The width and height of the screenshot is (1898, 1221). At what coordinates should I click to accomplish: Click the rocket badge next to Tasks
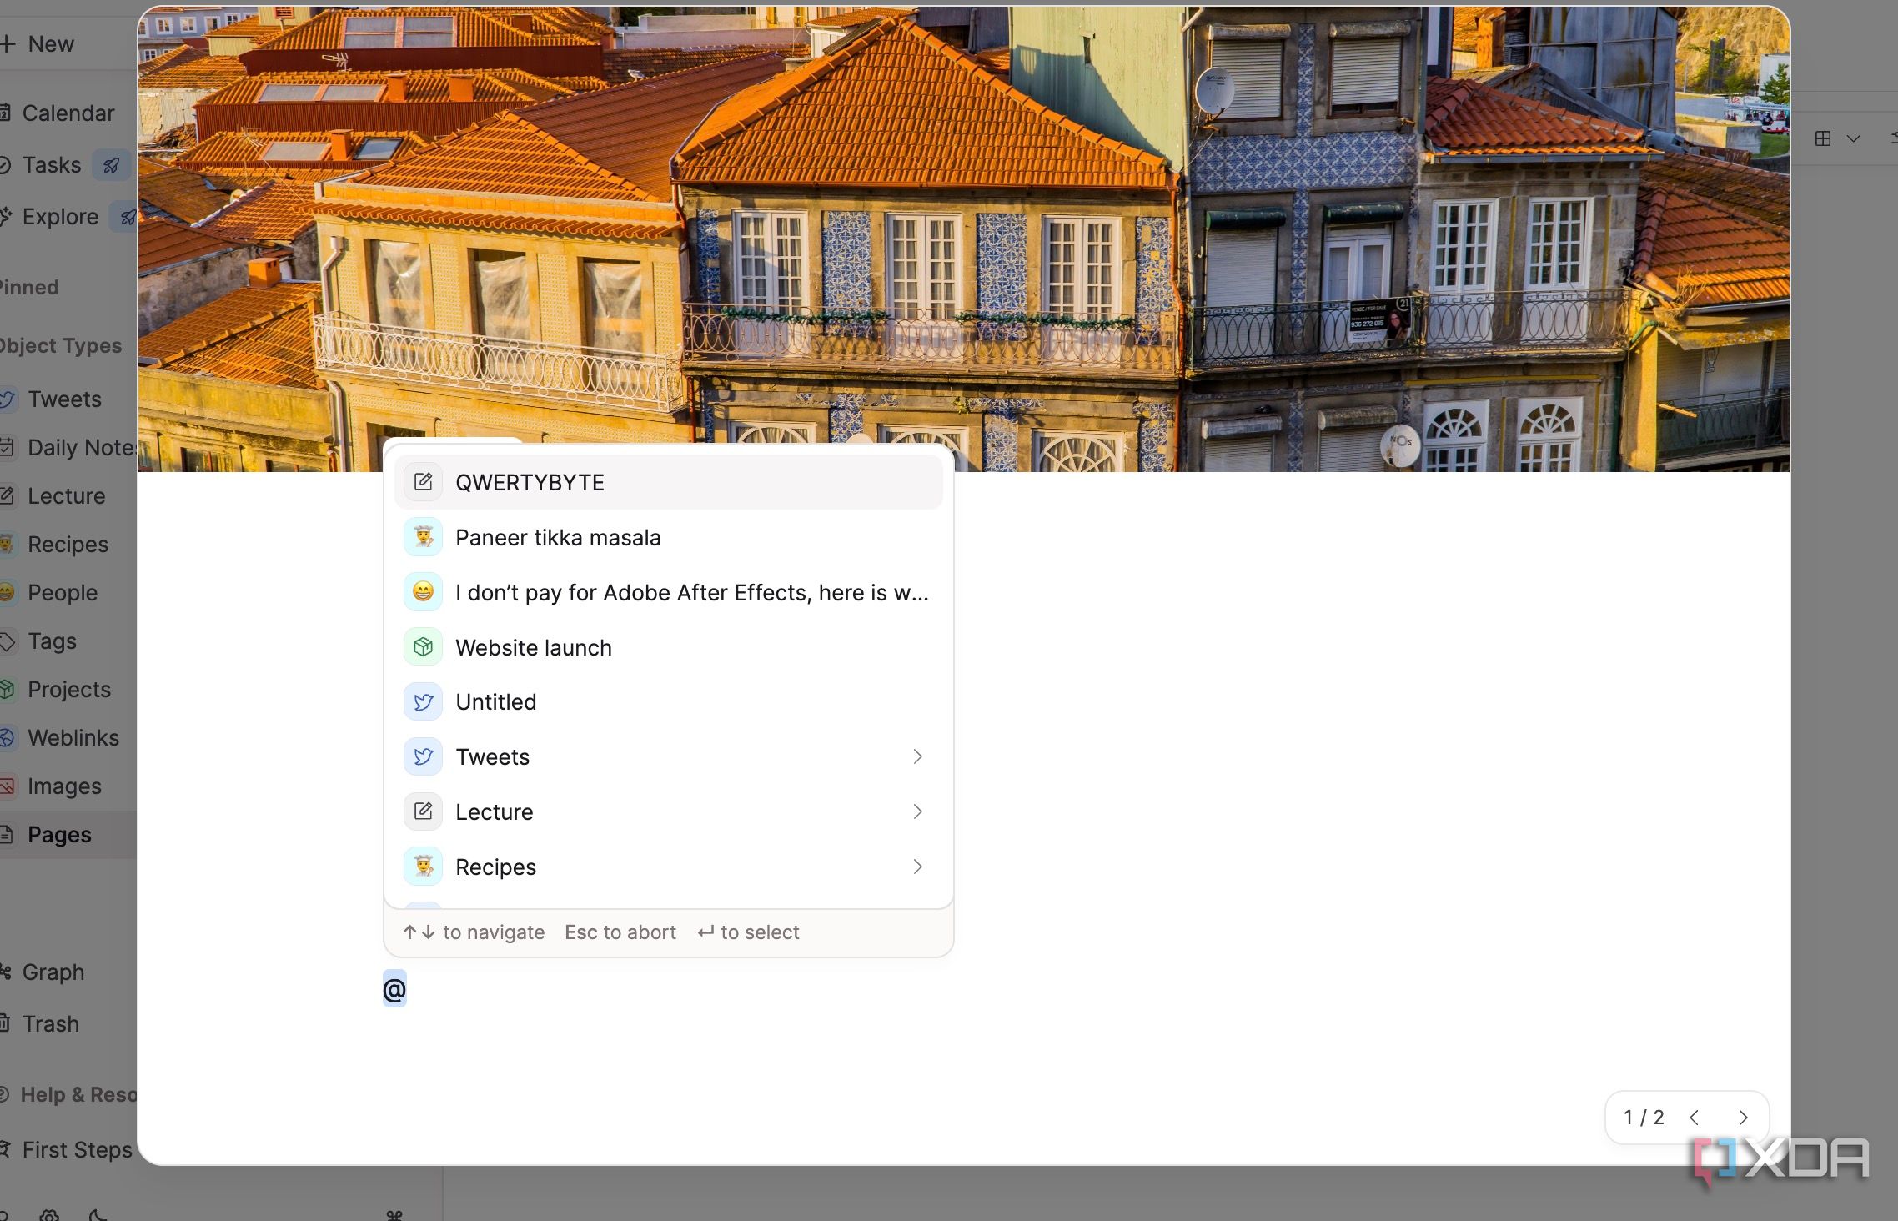[111, 165]
